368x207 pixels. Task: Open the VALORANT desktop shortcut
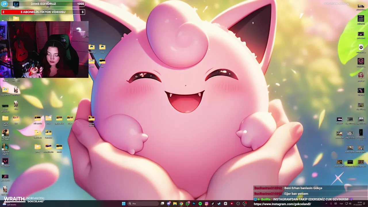5,162
